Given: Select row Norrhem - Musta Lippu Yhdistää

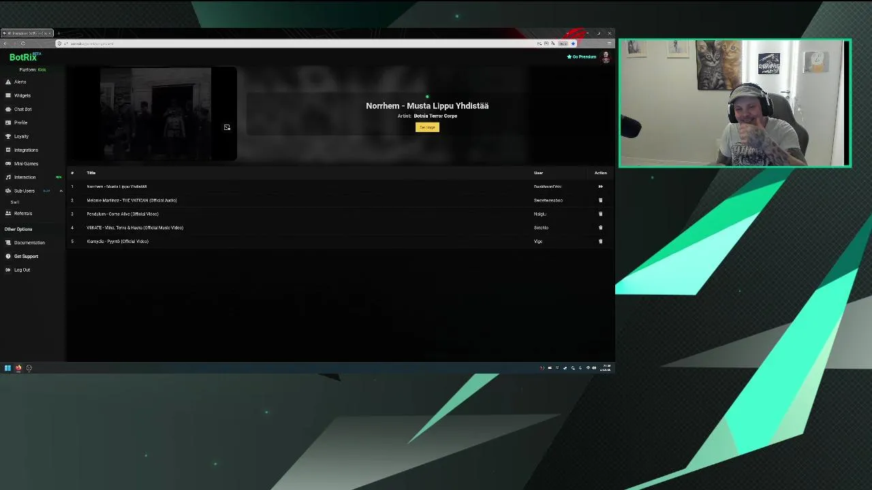Looking at the screenshot, I should pos(340,186).
